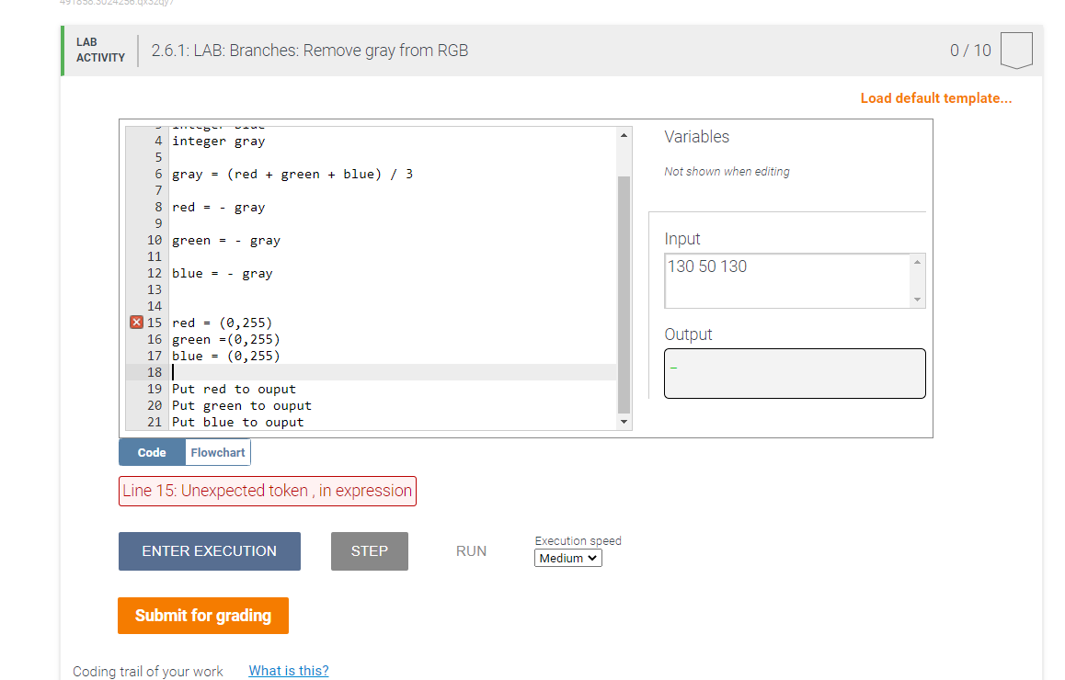Switch to the Code tab
This screenshot has width=1065, height=680.
tap(151, 451)
